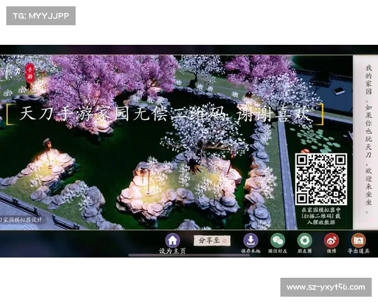The image size is (378, 303).
Task: Click the 扫描二维码 instruction text under QR code
Action: coord(321,215)
